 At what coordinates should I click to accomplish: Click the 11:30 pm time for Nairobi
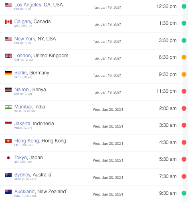(x=166, y=91)
